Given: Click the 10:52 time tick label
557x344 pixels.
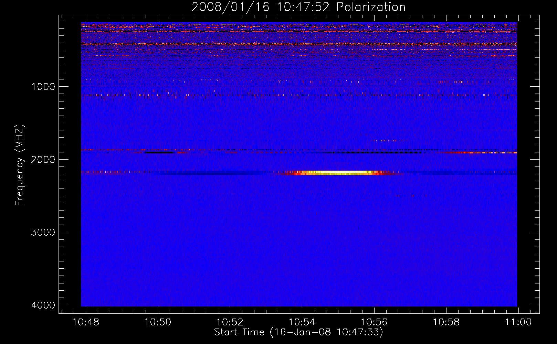Looking at the screenshot, I should click(x=230, y=322).
